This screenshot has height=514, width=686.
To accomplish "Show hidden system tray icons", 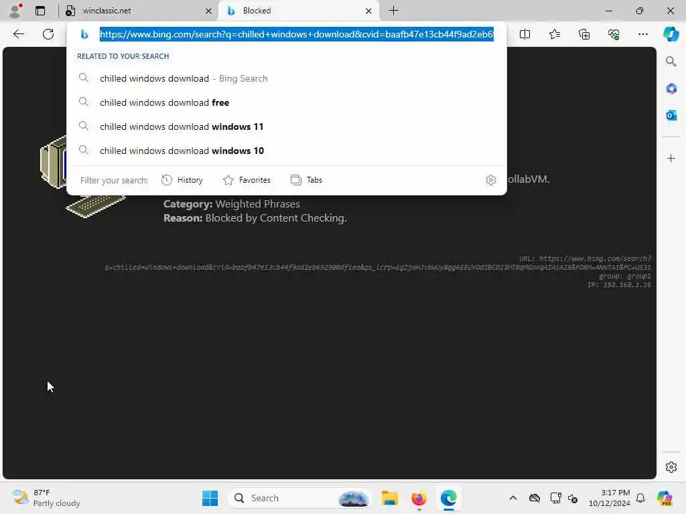I will (513, 498).
